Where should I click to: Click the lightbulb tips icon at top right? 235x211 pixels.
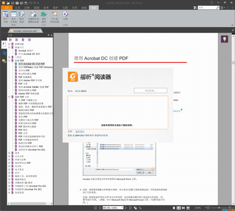pyautogui.click(x=224, y=39)
